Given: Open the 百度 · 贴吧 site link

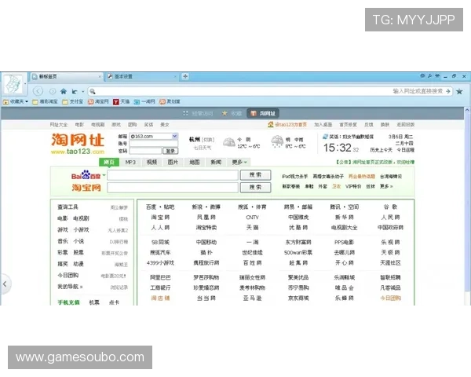Looking at the screenshot, I should click(x=160, y=207).
